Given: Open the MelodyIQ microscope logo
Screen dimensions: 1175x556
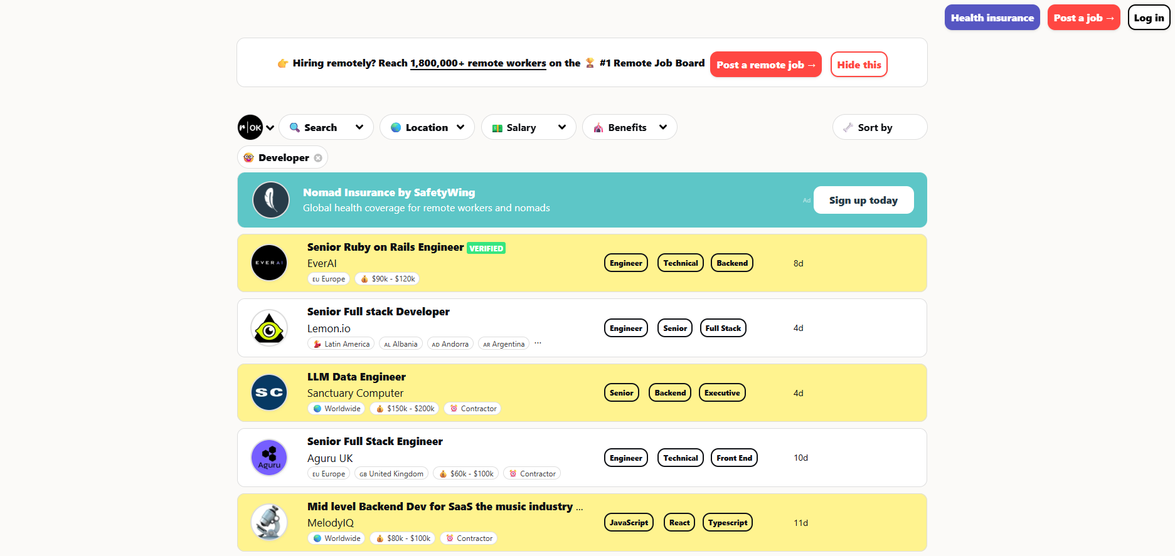Looking at the screenshot, I should (269, 522).
